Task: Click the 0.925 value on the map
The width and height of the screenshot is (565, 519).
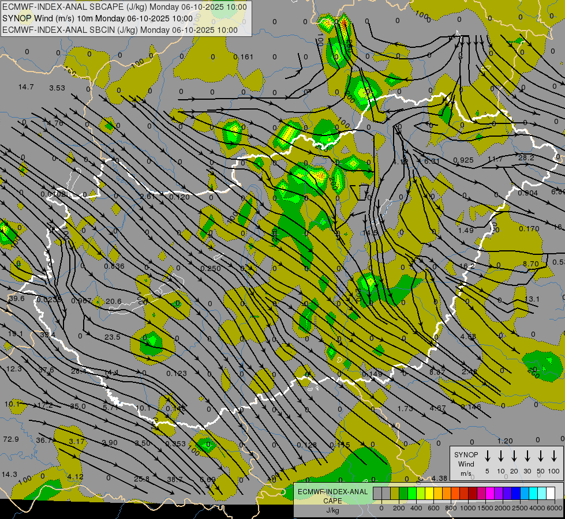Action: [463, 160]
